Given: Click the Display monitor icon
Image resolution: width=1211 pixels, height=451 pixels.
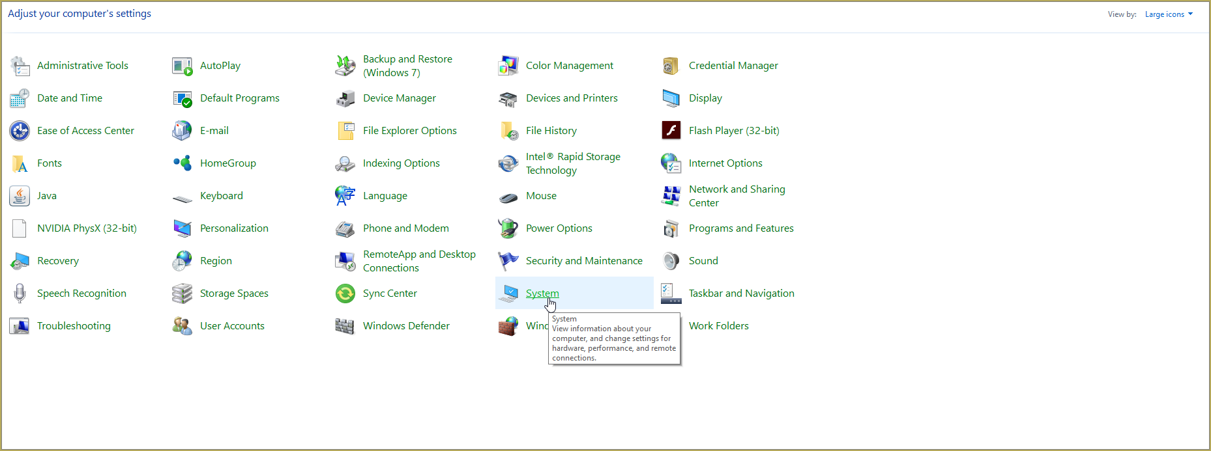Looking at the screenshot, I should coord(671,98).
